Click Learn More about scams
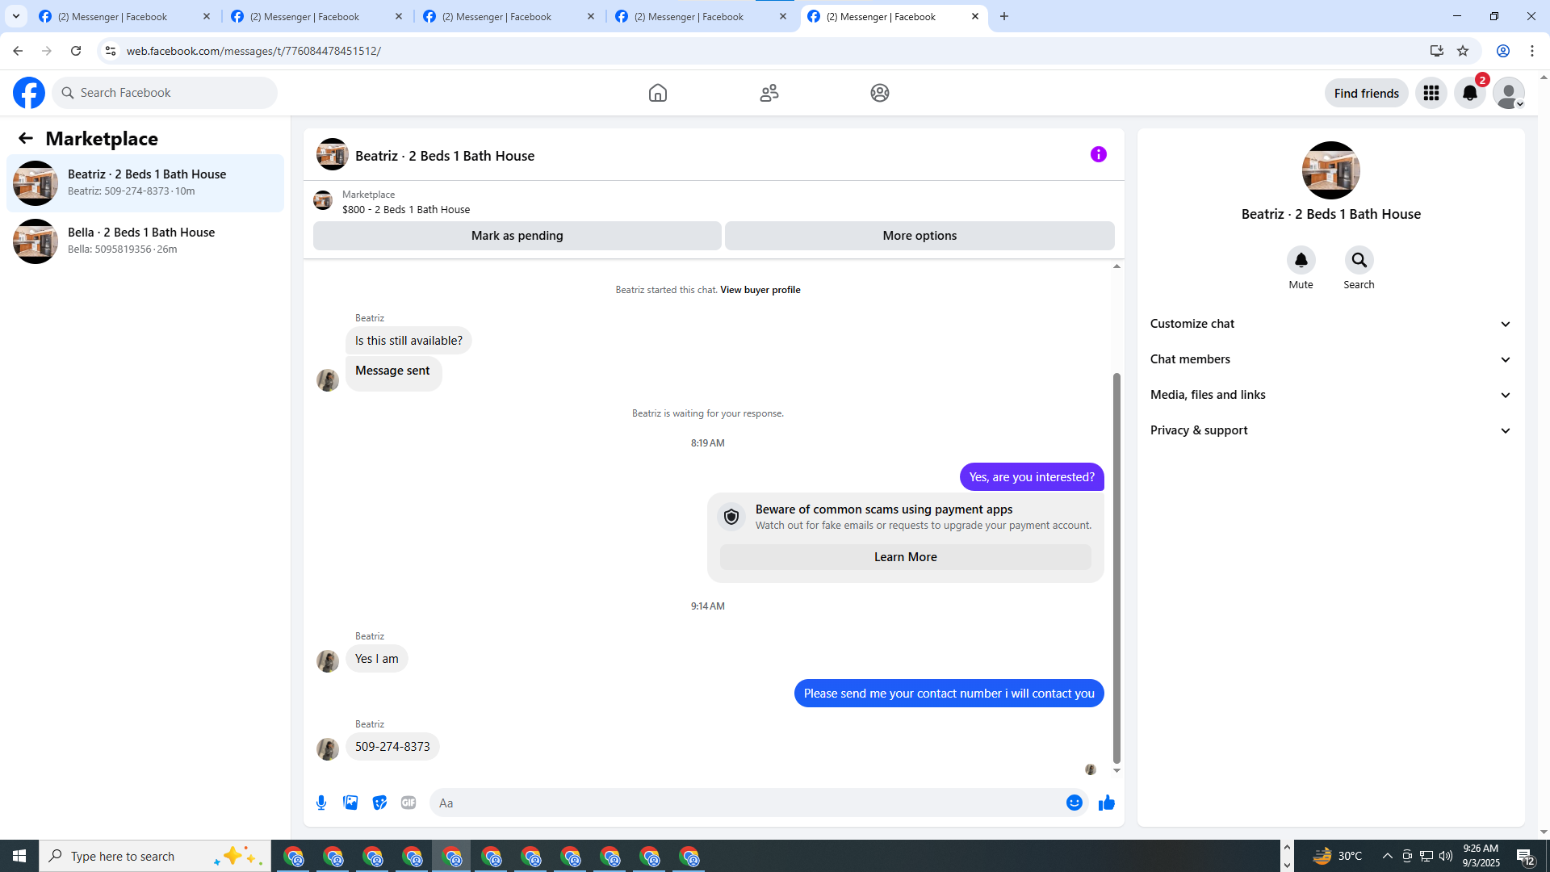 point(906,557)
